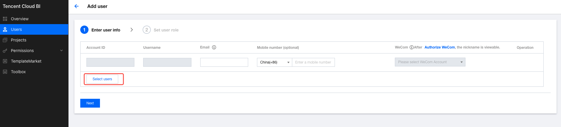The width and height of the screenshot is (561, 127).
Task: Follow the Authorize WeCom link
Action: point(440,47)
